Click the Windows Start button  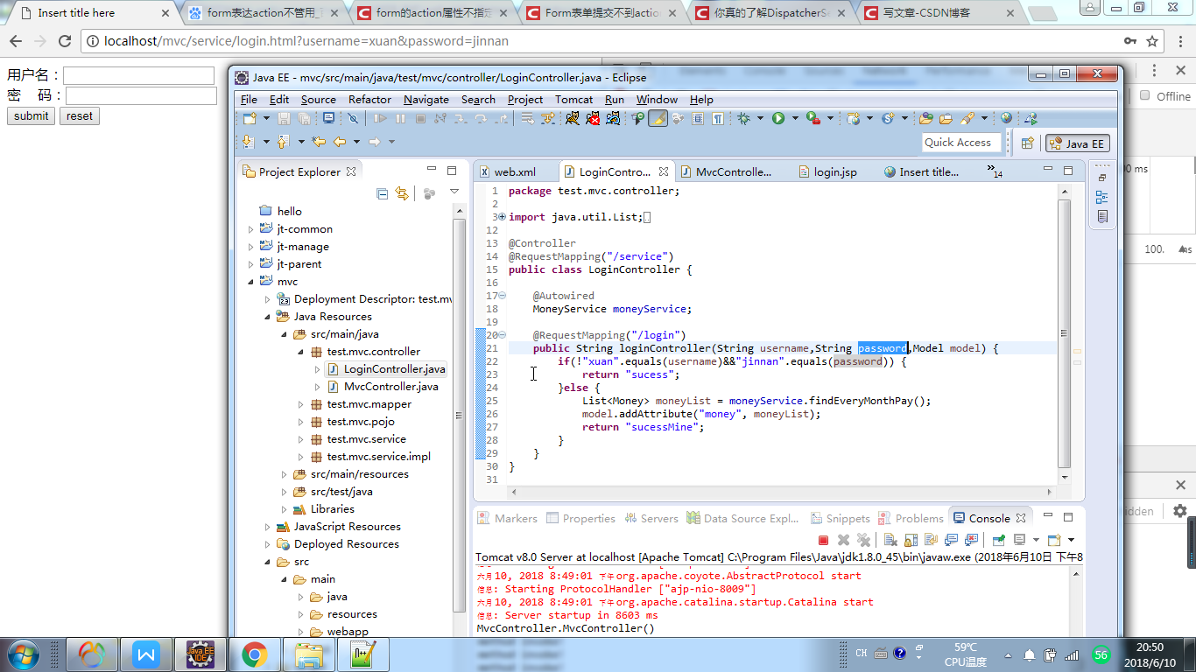(22, 654)
